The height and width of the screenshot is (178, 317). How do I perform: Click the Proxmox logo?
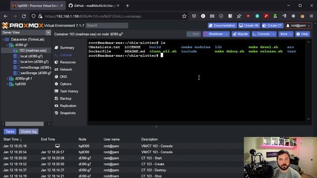pyautogui.click(x=22, y=25)
